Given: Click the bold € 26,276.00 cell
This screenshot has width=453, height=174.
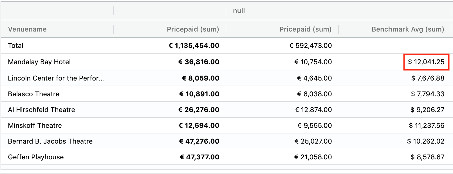Looking at the screenshot, I should click(x=199, y=110).
